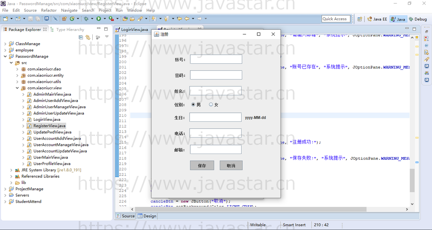This screenshot has height=230, width=432.
Task: Click the New file wizard toolbar icon
Action: tap(5, 19)
